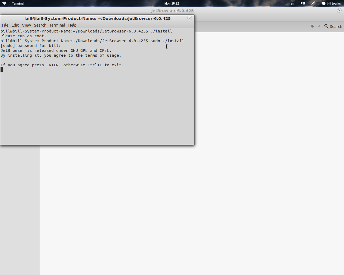
Task: Close the Terminal window
Action: (189, 18)
